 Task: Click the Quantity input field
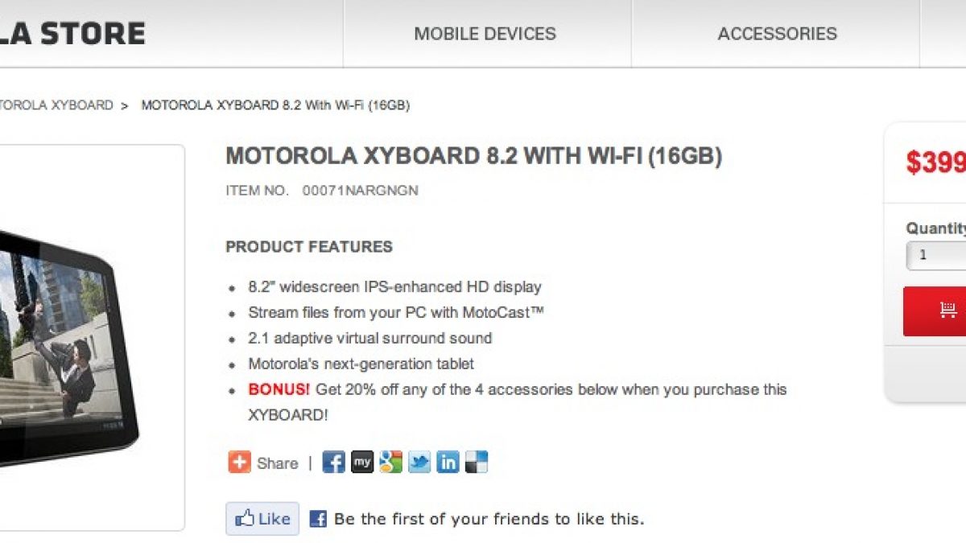click(x=938, y=255)
